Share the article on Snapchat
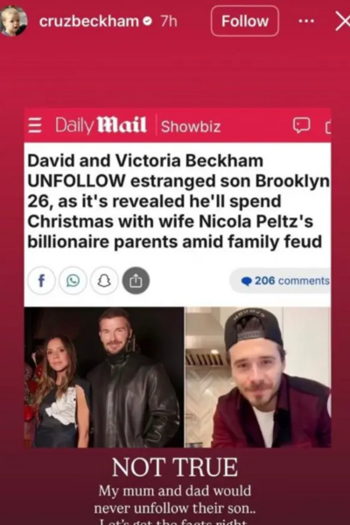Viewport: 350px width, 525px height. point(104,281)
